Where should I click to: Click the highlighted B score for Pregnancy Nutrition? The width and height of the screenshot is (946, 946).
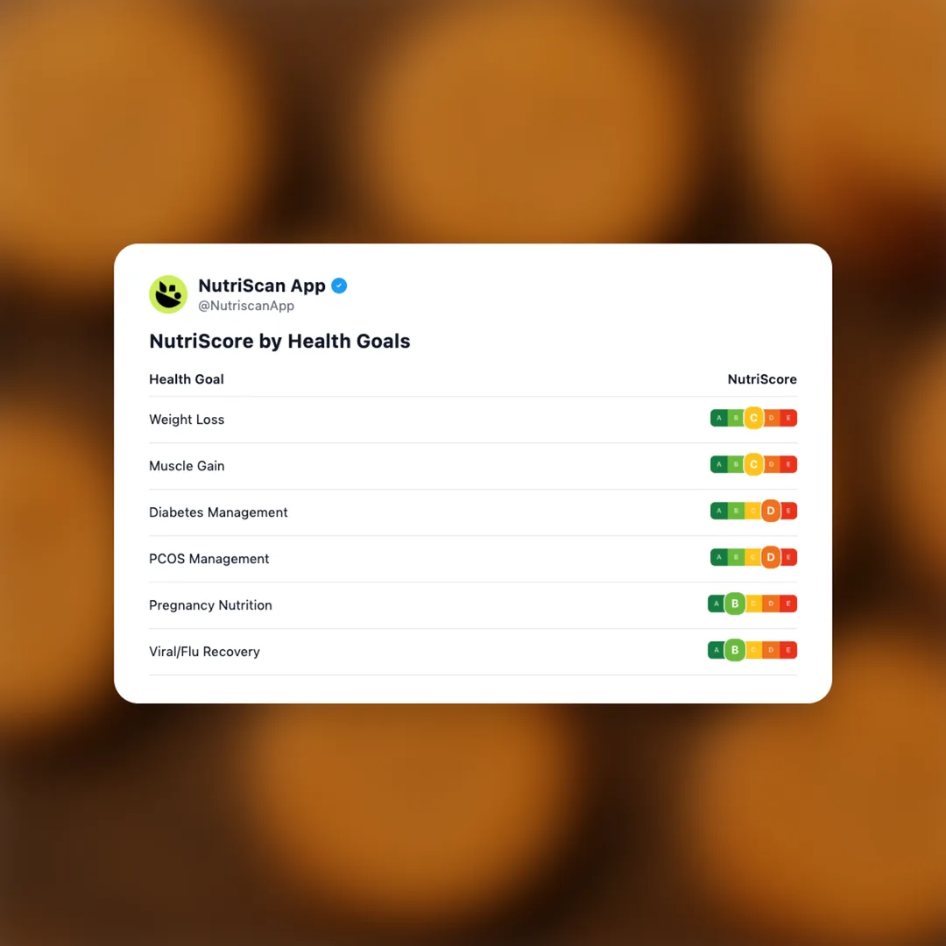coord(735,604)
